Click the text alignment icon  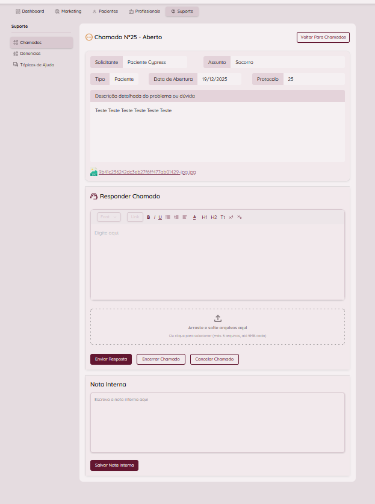pyautogui.click(x=185, y=217)
